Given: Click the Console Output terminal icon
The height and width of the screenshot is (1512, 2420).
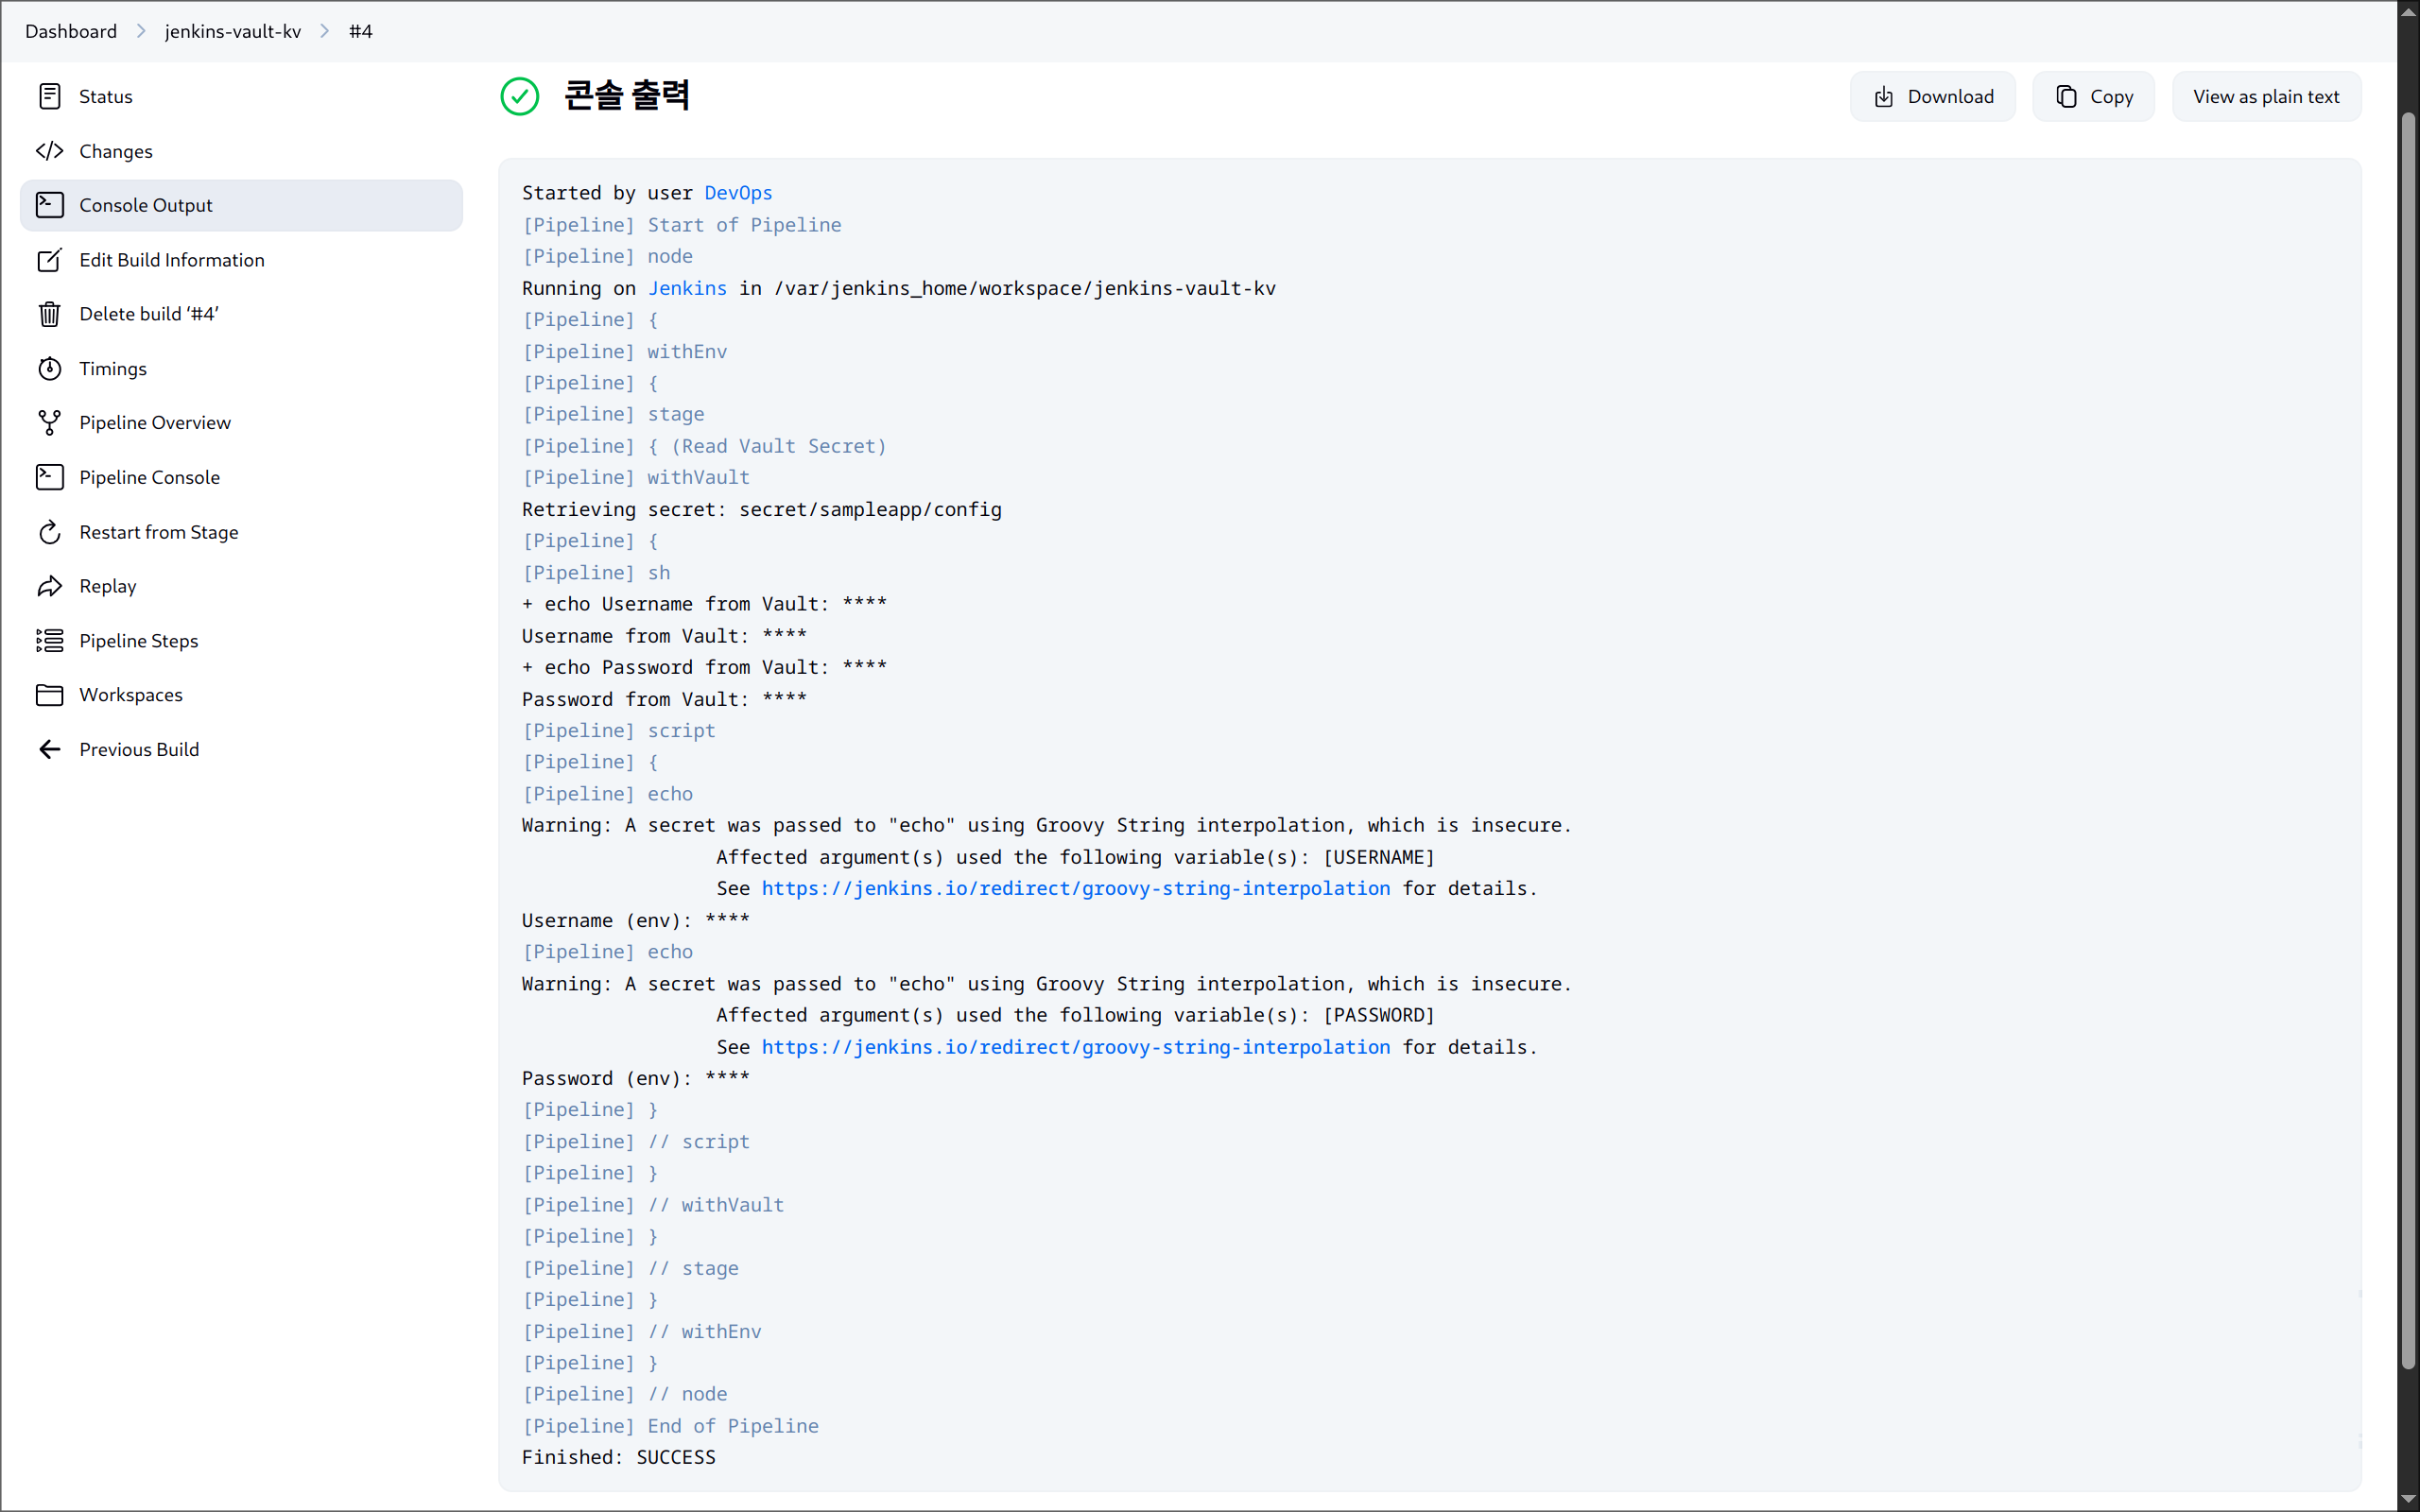Looking at the screenshot, I should [x=49, y=205].
